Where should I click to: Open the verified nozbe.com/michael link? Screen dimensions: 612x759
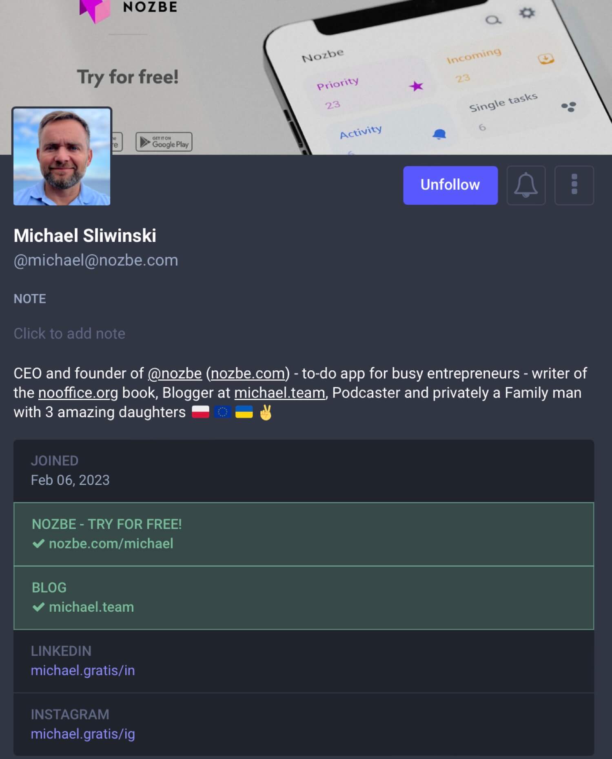pyautogui.click(x=111, y=544)
